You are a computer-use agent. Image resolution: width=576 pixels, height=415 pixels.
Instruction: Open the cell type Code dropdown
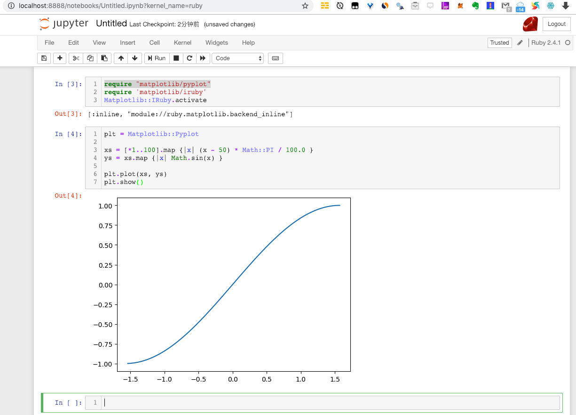pos(238,58)
